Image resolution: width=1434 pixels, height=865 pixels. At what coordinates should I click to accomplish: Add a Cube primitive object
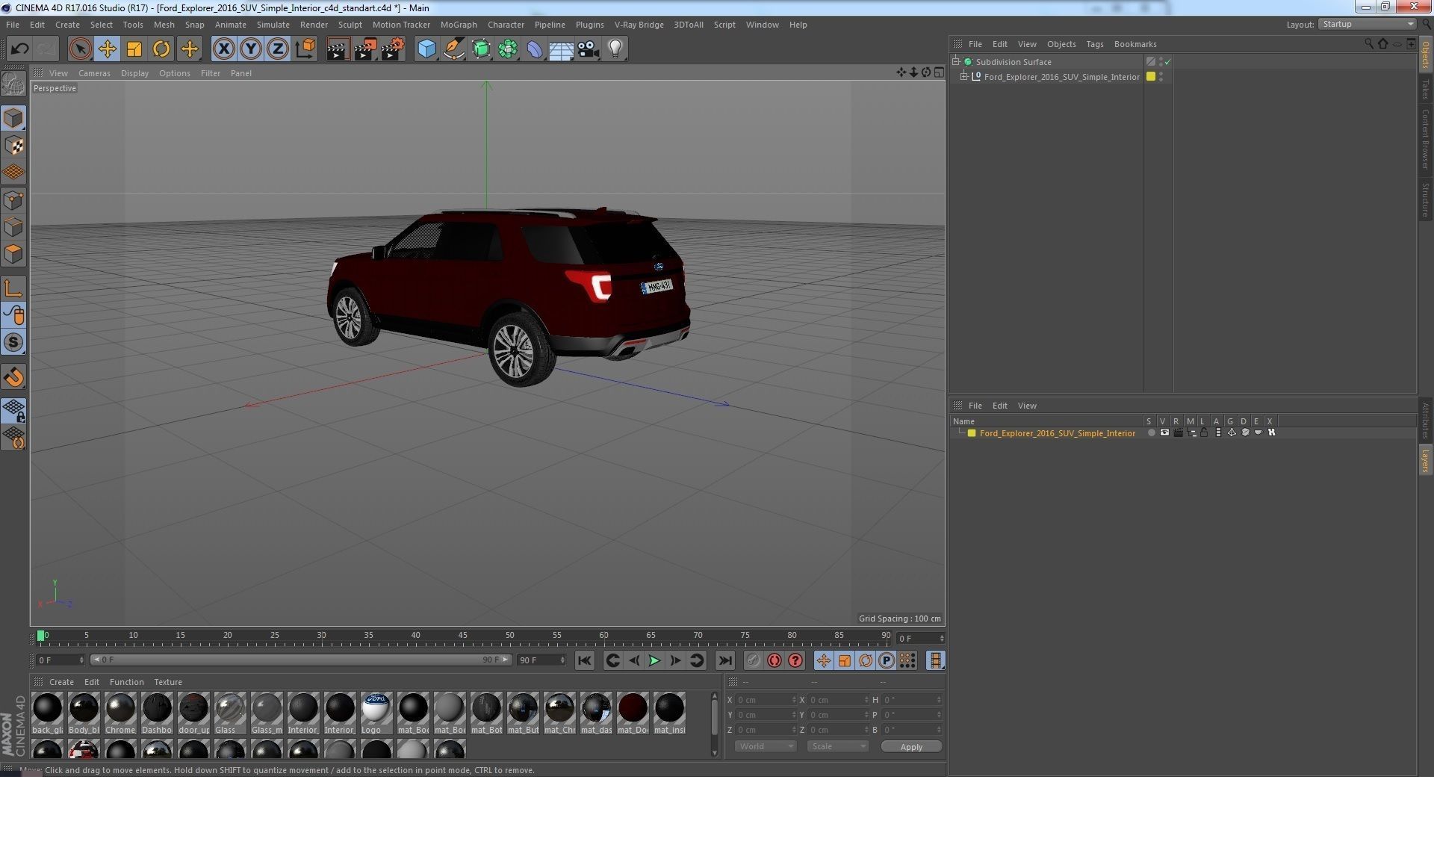pyautogui.click(x=426, y=49)
